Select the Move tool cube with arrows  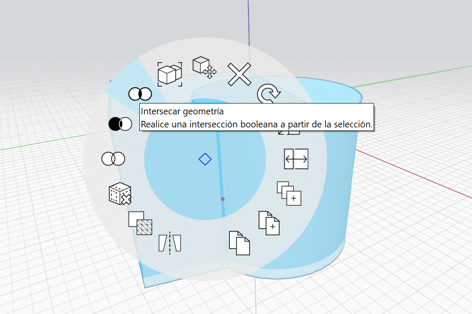pyautogui.click(x=205, y=67)
